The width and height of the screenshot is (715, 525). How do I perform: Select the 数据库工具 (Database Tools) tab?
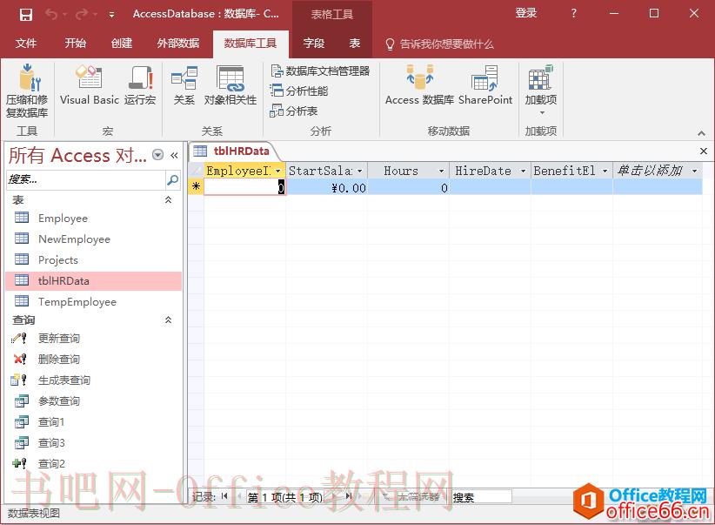point(251,44)
